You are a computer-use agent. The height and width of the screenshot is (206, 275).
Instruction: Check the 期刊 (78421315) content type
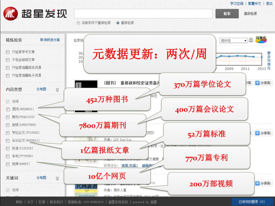coord(8,117)
